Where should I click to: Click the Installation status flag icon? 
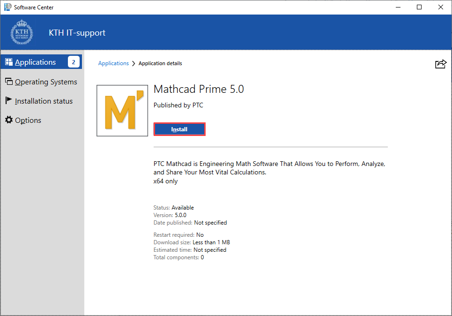[8, 100]
